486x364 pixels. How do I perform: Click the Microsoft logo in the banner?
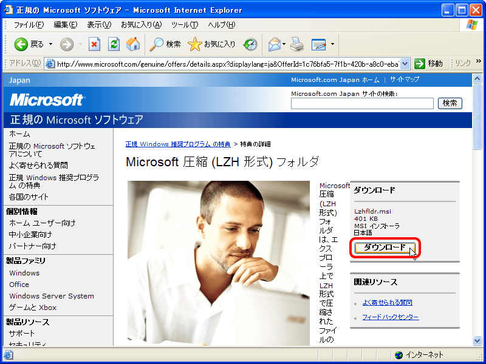point(47,99)
